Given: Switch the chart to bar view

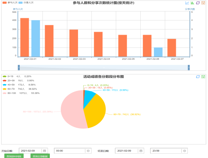Looking at the screenshot, I should click(193, 3).
